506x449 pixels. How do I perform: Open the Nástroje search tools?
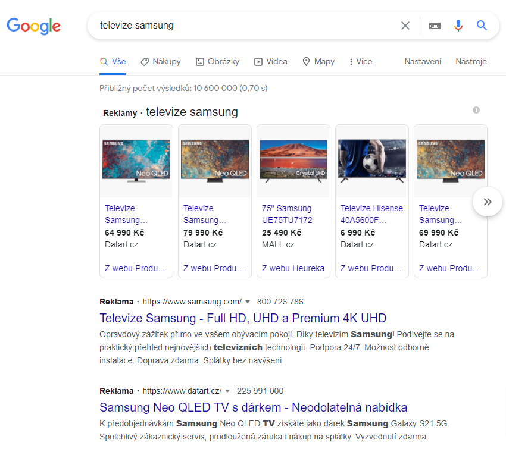pos(471,61)
